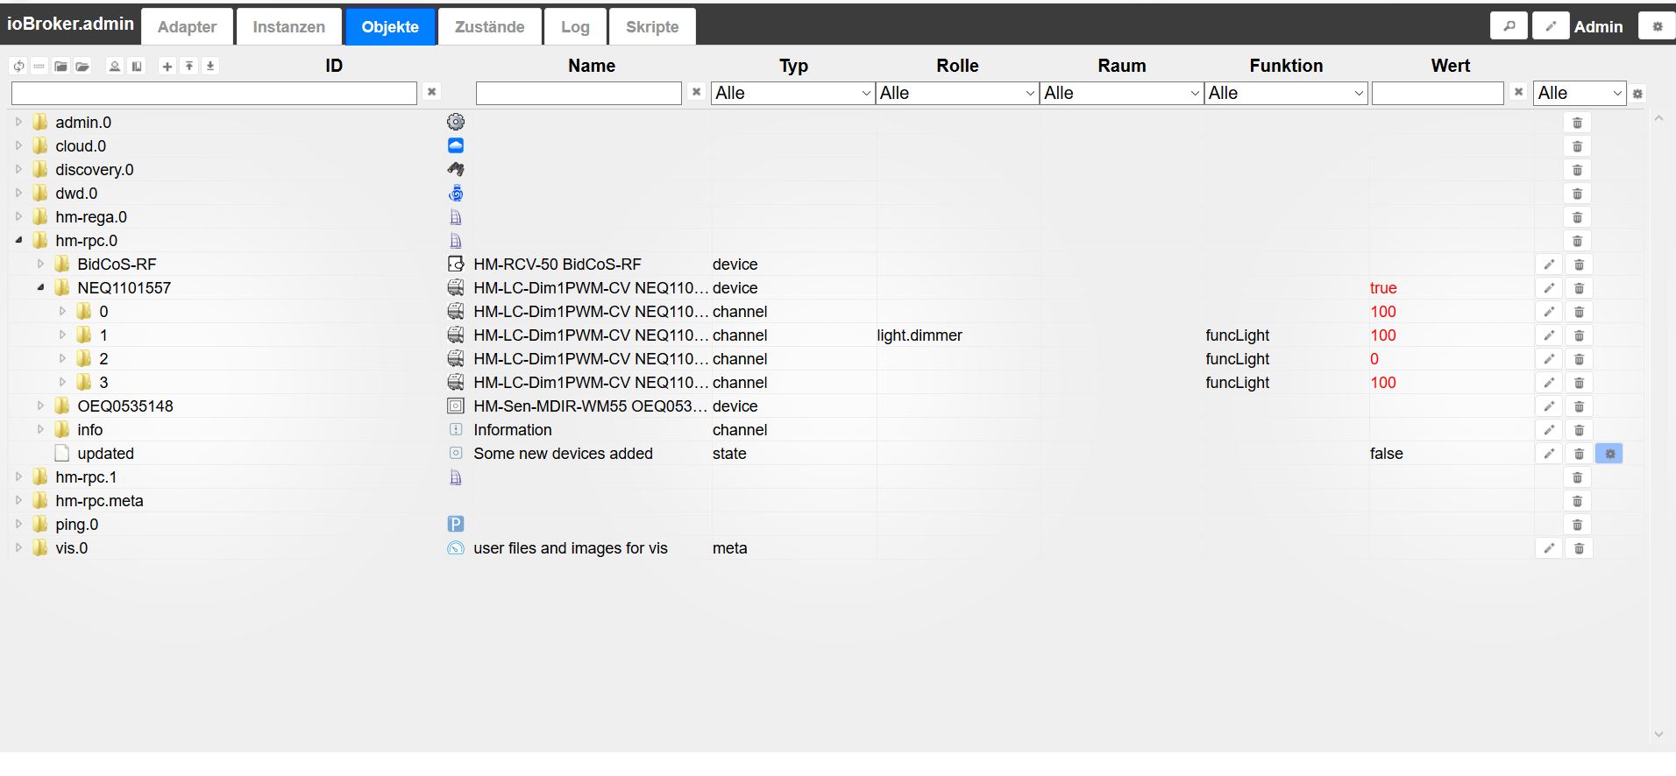Click the download arrow toolbar icon
The width and height of the screenshot is (1676, 776).
pyautogui.click(x=210, y=66)
